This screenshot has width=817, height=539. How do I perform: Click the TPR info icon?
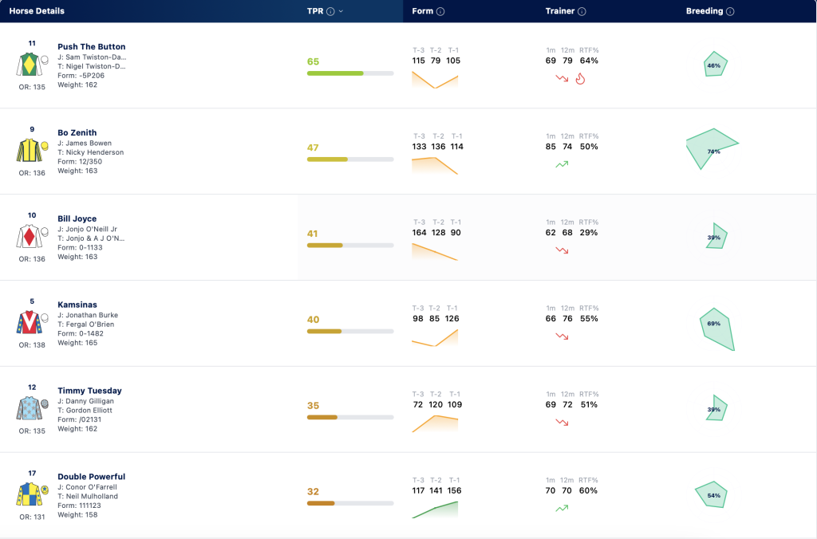click(x=330, y=11)
